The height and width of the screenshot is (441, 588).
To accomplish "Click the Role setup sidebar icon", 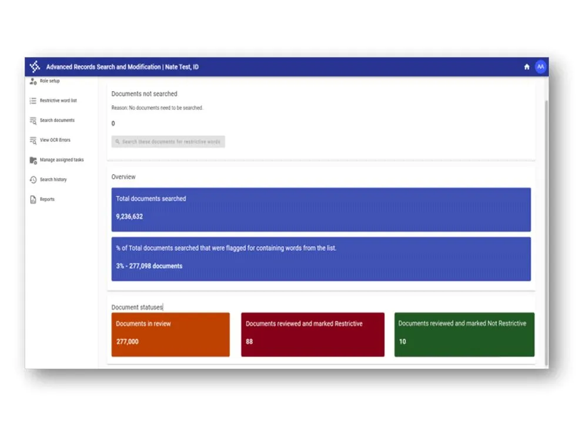I will click(34, 81).
